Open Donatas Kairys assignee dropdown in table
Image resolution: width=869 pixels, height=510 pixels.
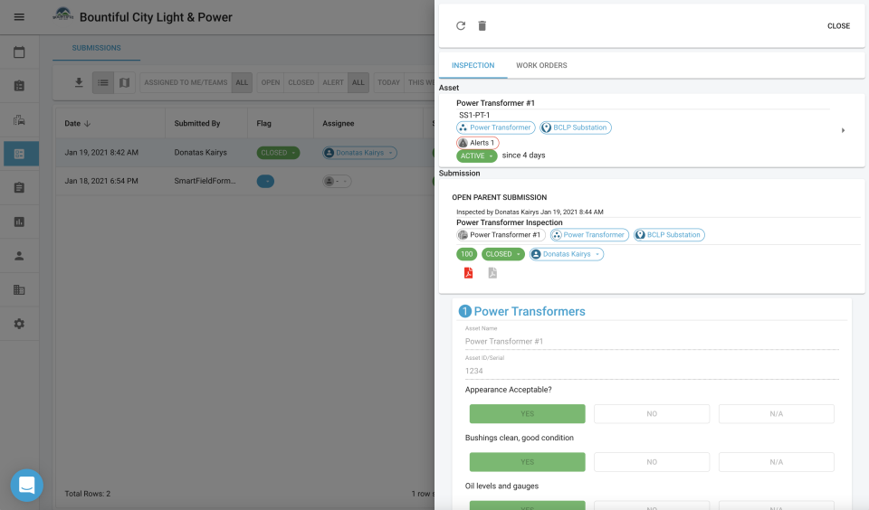[x=359, y=153]
